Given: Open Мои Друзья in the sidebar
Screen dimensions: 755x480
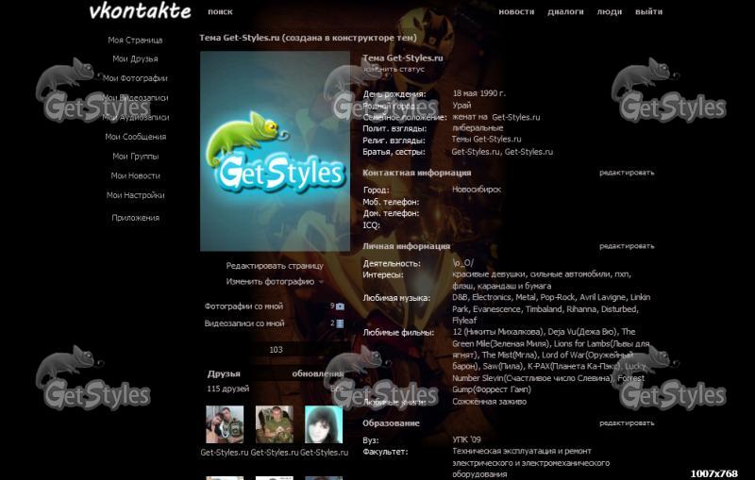Looking at the screenshot, I should (x=135, y=58).
